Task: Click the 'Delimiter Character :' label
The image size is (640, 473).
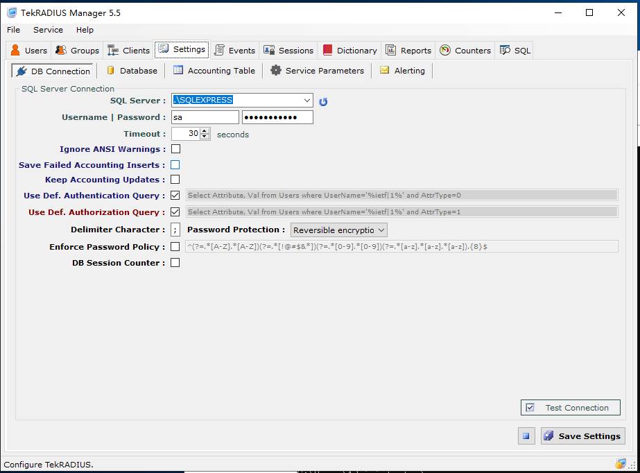Action: (x=118, y=230)
